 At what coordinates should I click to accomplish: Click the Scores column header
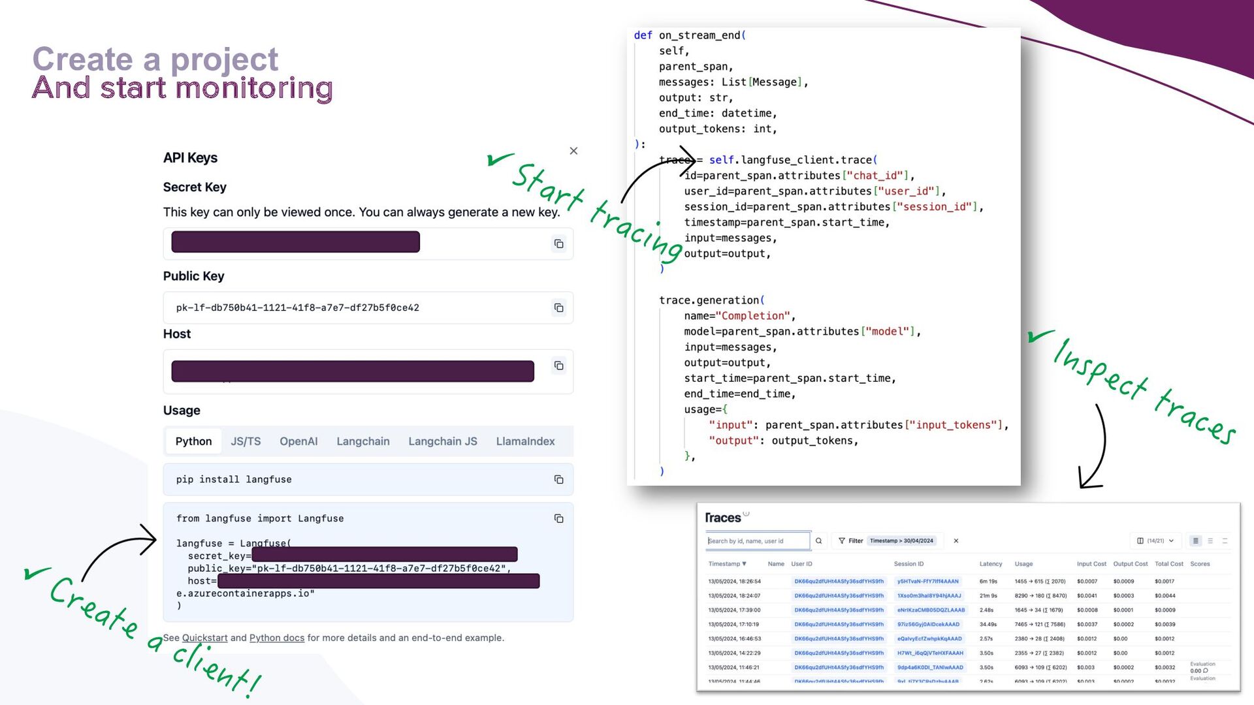[1200, 564]
